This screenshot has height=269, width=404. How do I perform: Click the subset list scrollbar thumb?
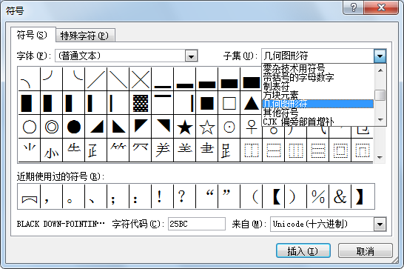click(380, 95)
